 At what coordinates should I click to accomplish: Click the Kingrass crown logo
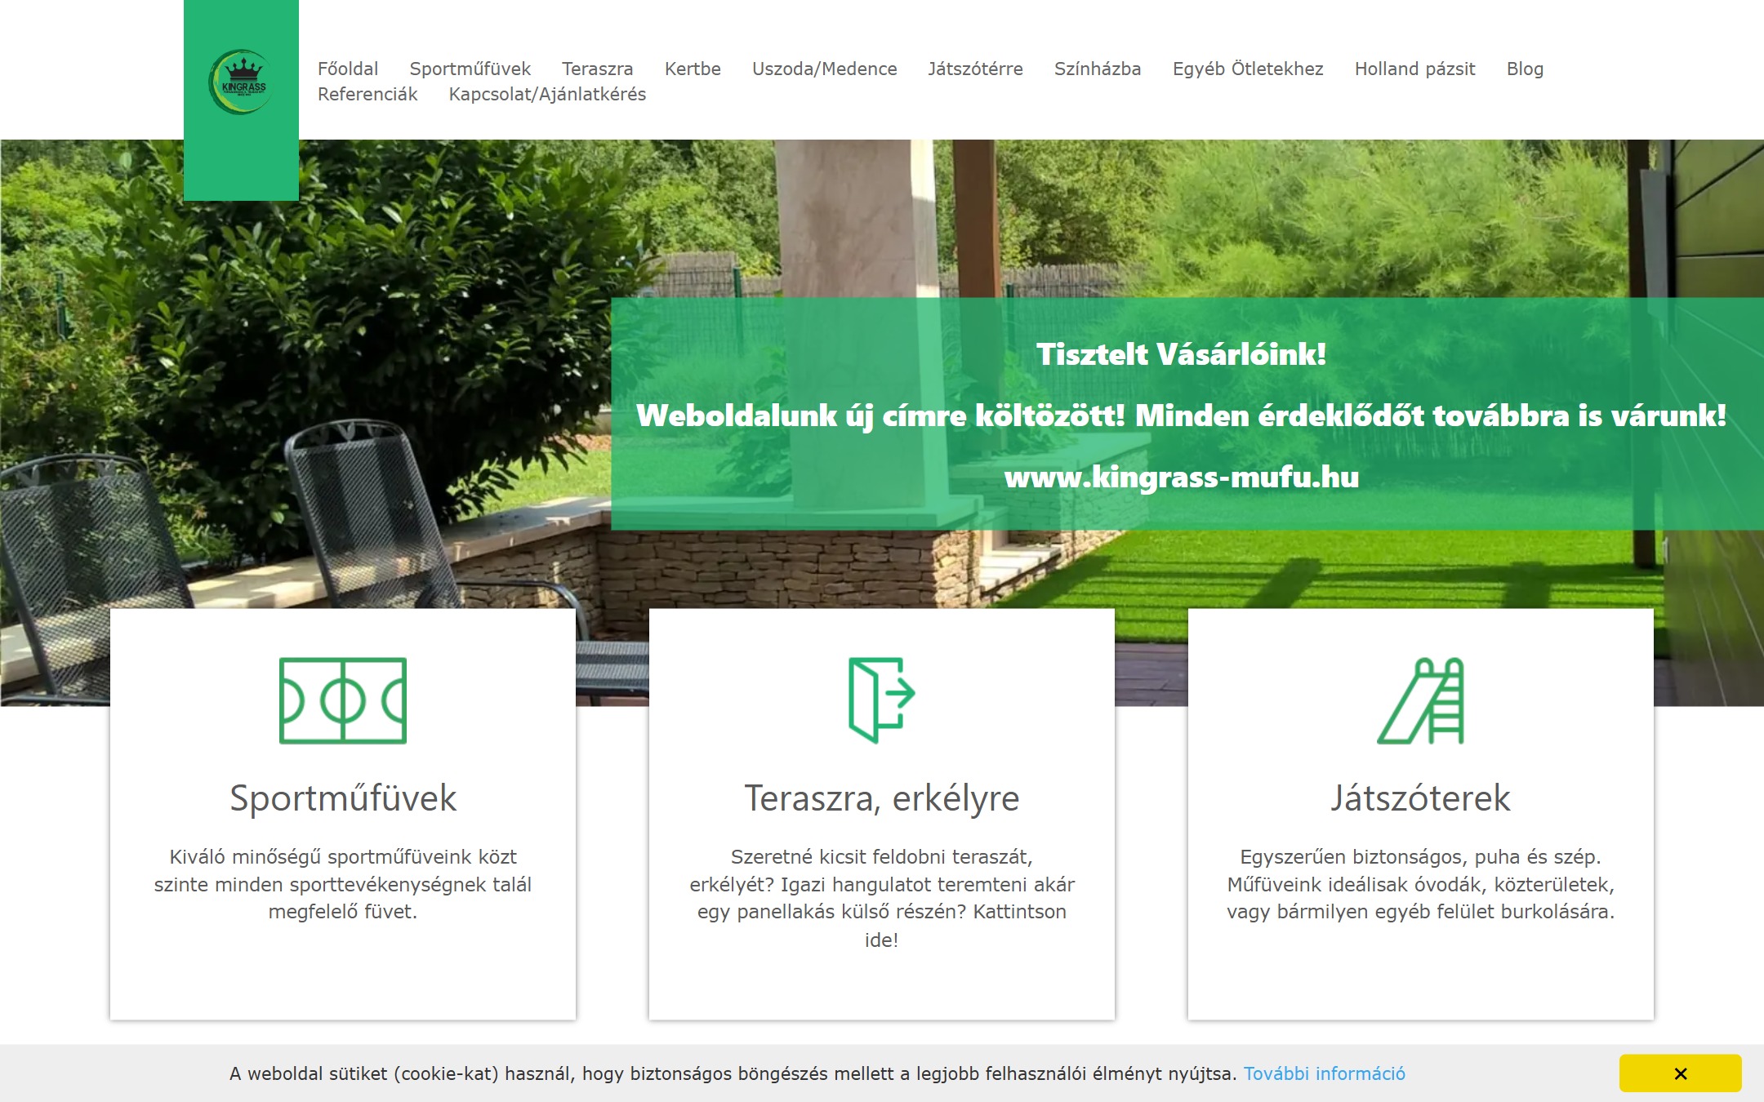point(241,82)
